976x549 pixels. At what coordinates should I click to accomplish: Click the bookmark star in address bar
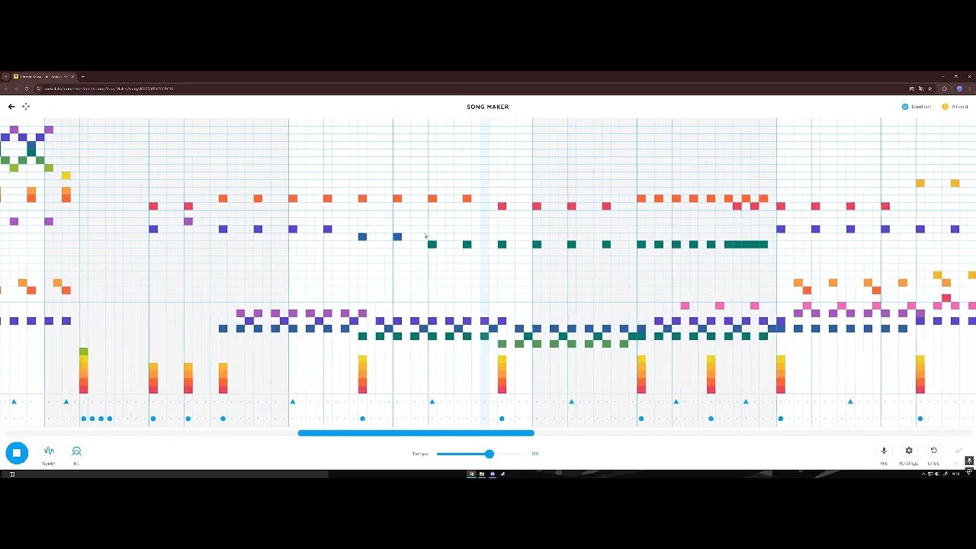click(x=929, y=88)
